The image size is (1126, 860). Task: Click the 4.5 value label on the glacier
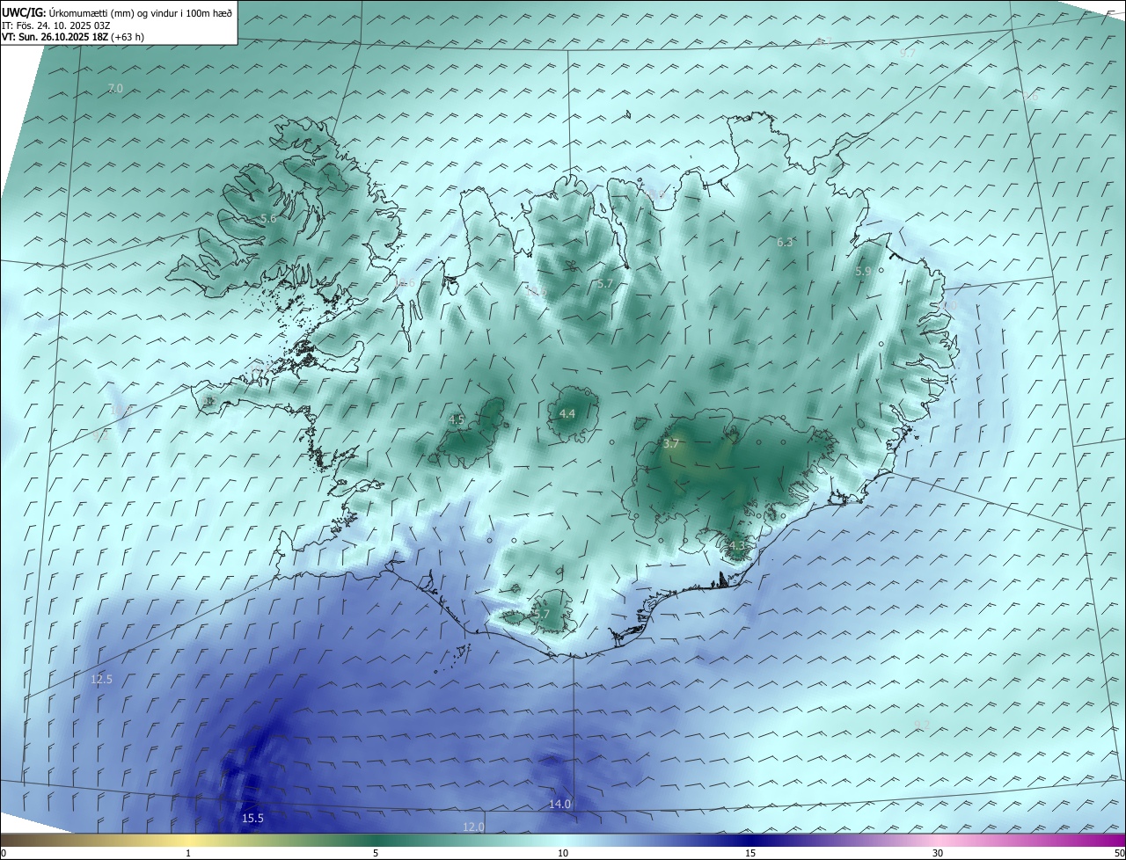pyautogui.click(x=457, y=420)
